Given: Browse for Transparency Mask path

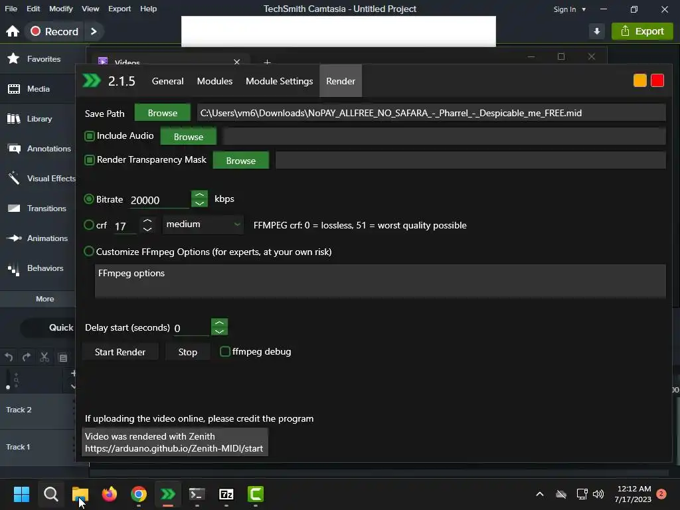Looking at the screenshot, I should pos(240,161).
